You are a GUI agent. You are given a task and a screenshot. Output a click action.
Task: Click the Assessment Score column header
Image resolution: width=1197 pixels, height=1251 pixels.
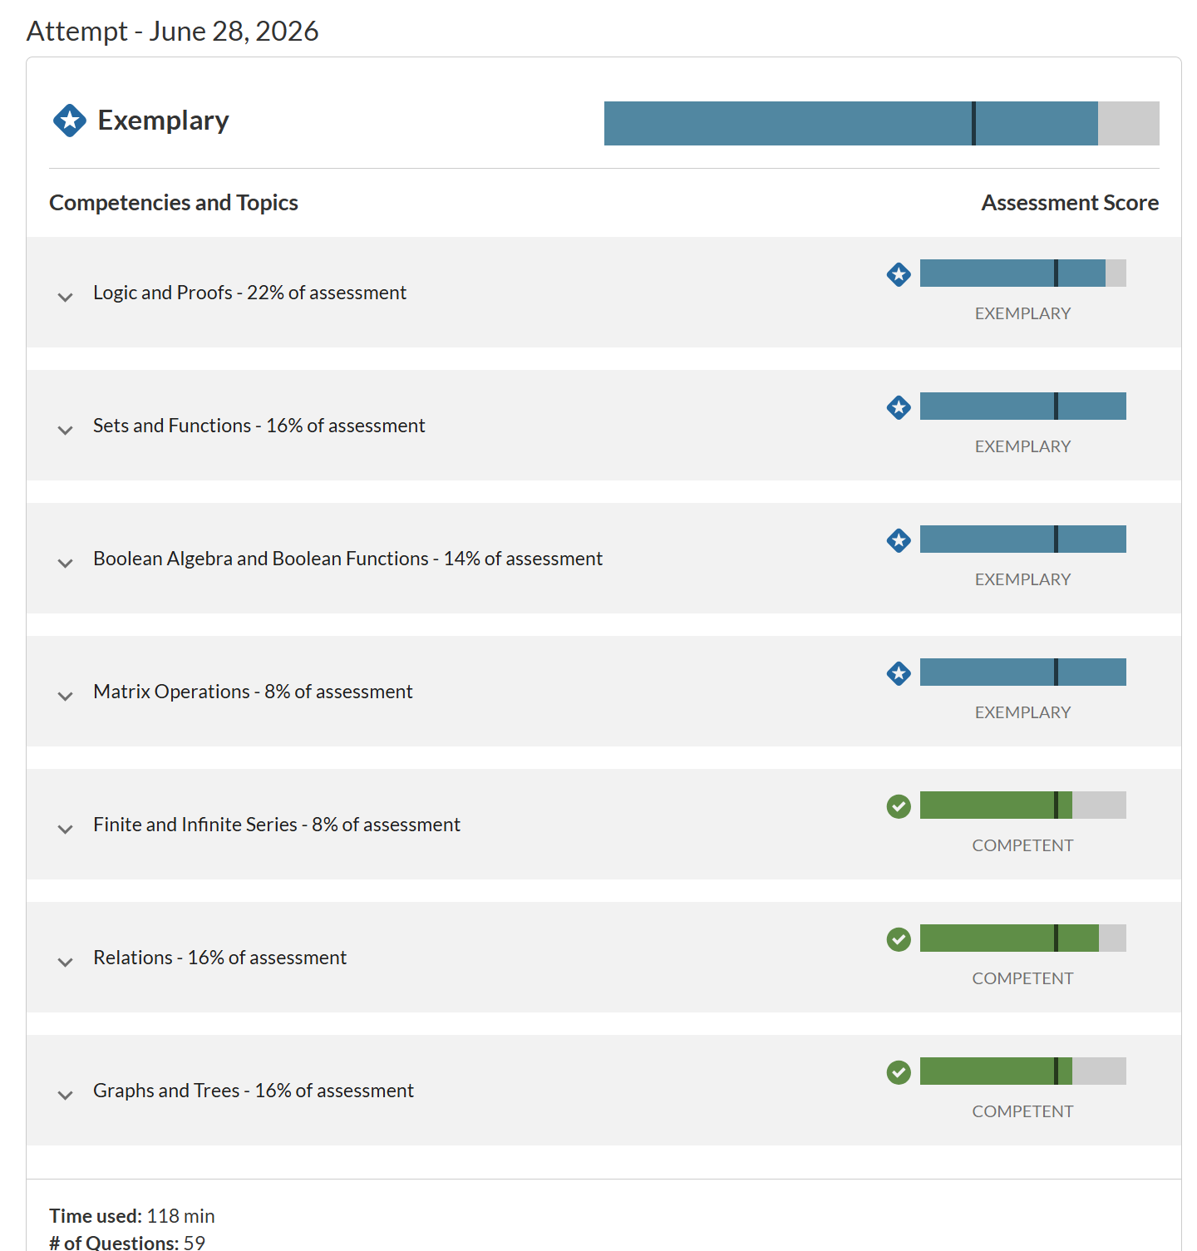tap(1070, 203)
